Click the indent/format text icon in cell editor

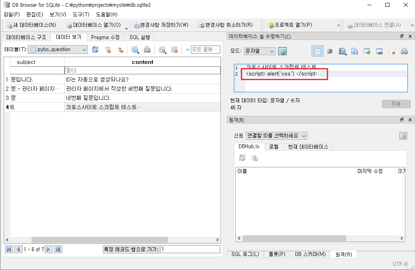[330, 51]
